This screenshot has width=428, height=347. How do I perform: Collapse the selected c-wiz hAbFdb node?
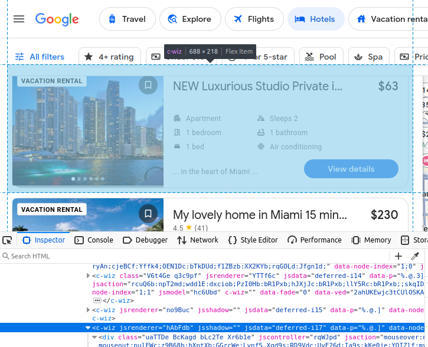(x=88, y=328)
